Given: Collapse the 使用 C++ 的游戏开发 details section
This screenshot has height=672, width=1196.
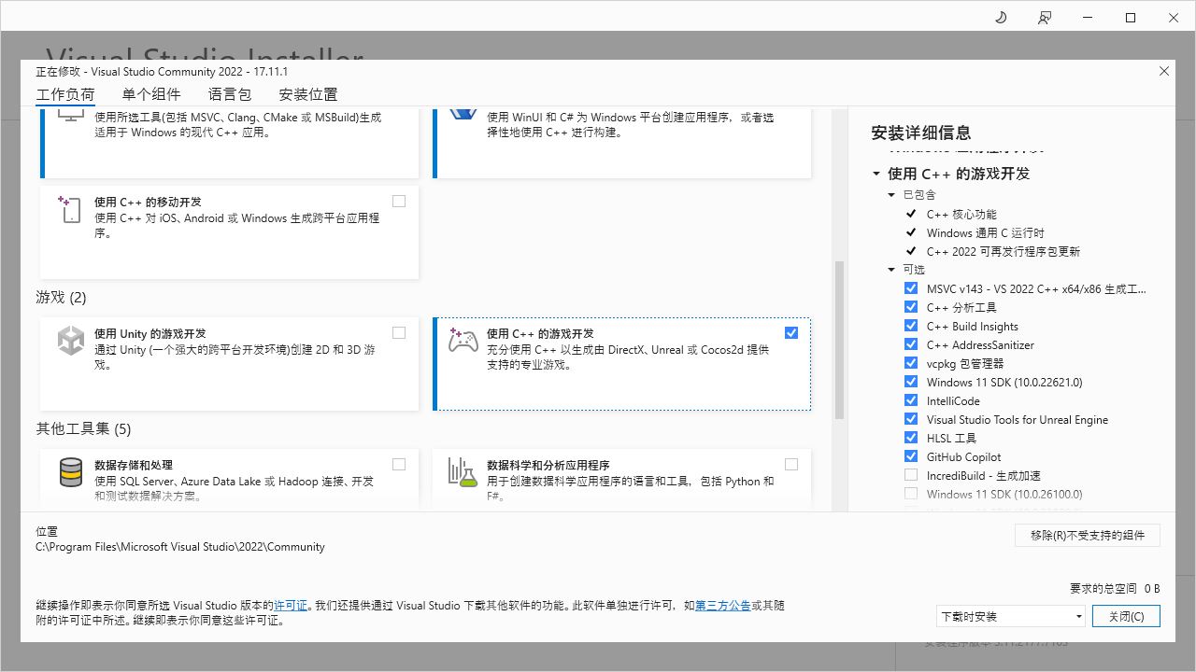Looking at the screenshot, I should point(876,174).
